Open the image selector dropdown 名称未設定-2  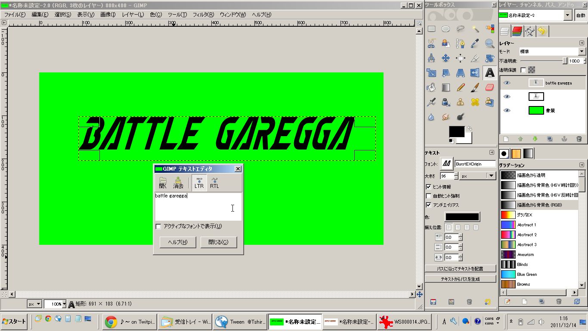(x=535, y=15)
